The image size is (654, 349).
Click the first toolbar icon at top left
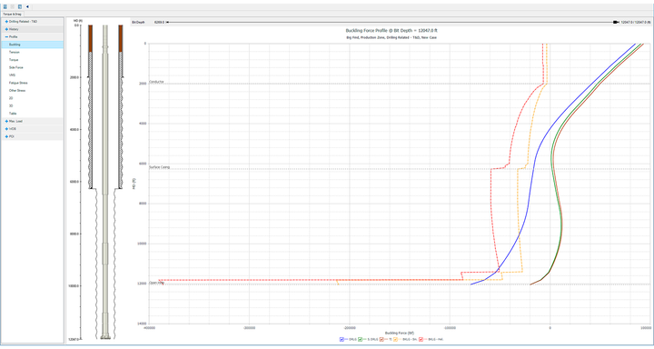coord(5,6)
